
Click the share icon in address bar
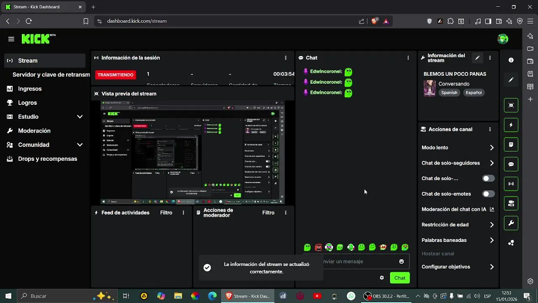pyautogui.click(x=361, y=21)
